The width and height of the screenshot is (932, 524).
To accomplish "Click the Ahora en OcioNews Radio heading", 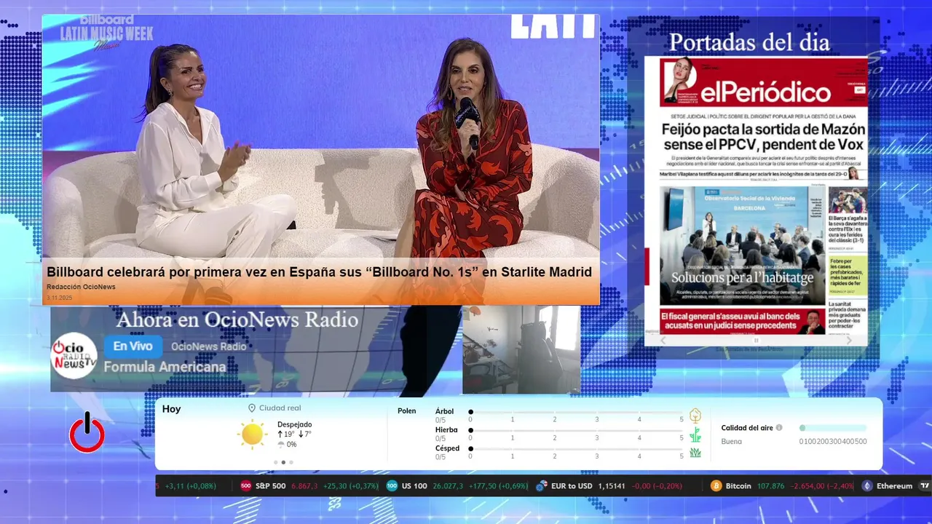I will (237, 319).
